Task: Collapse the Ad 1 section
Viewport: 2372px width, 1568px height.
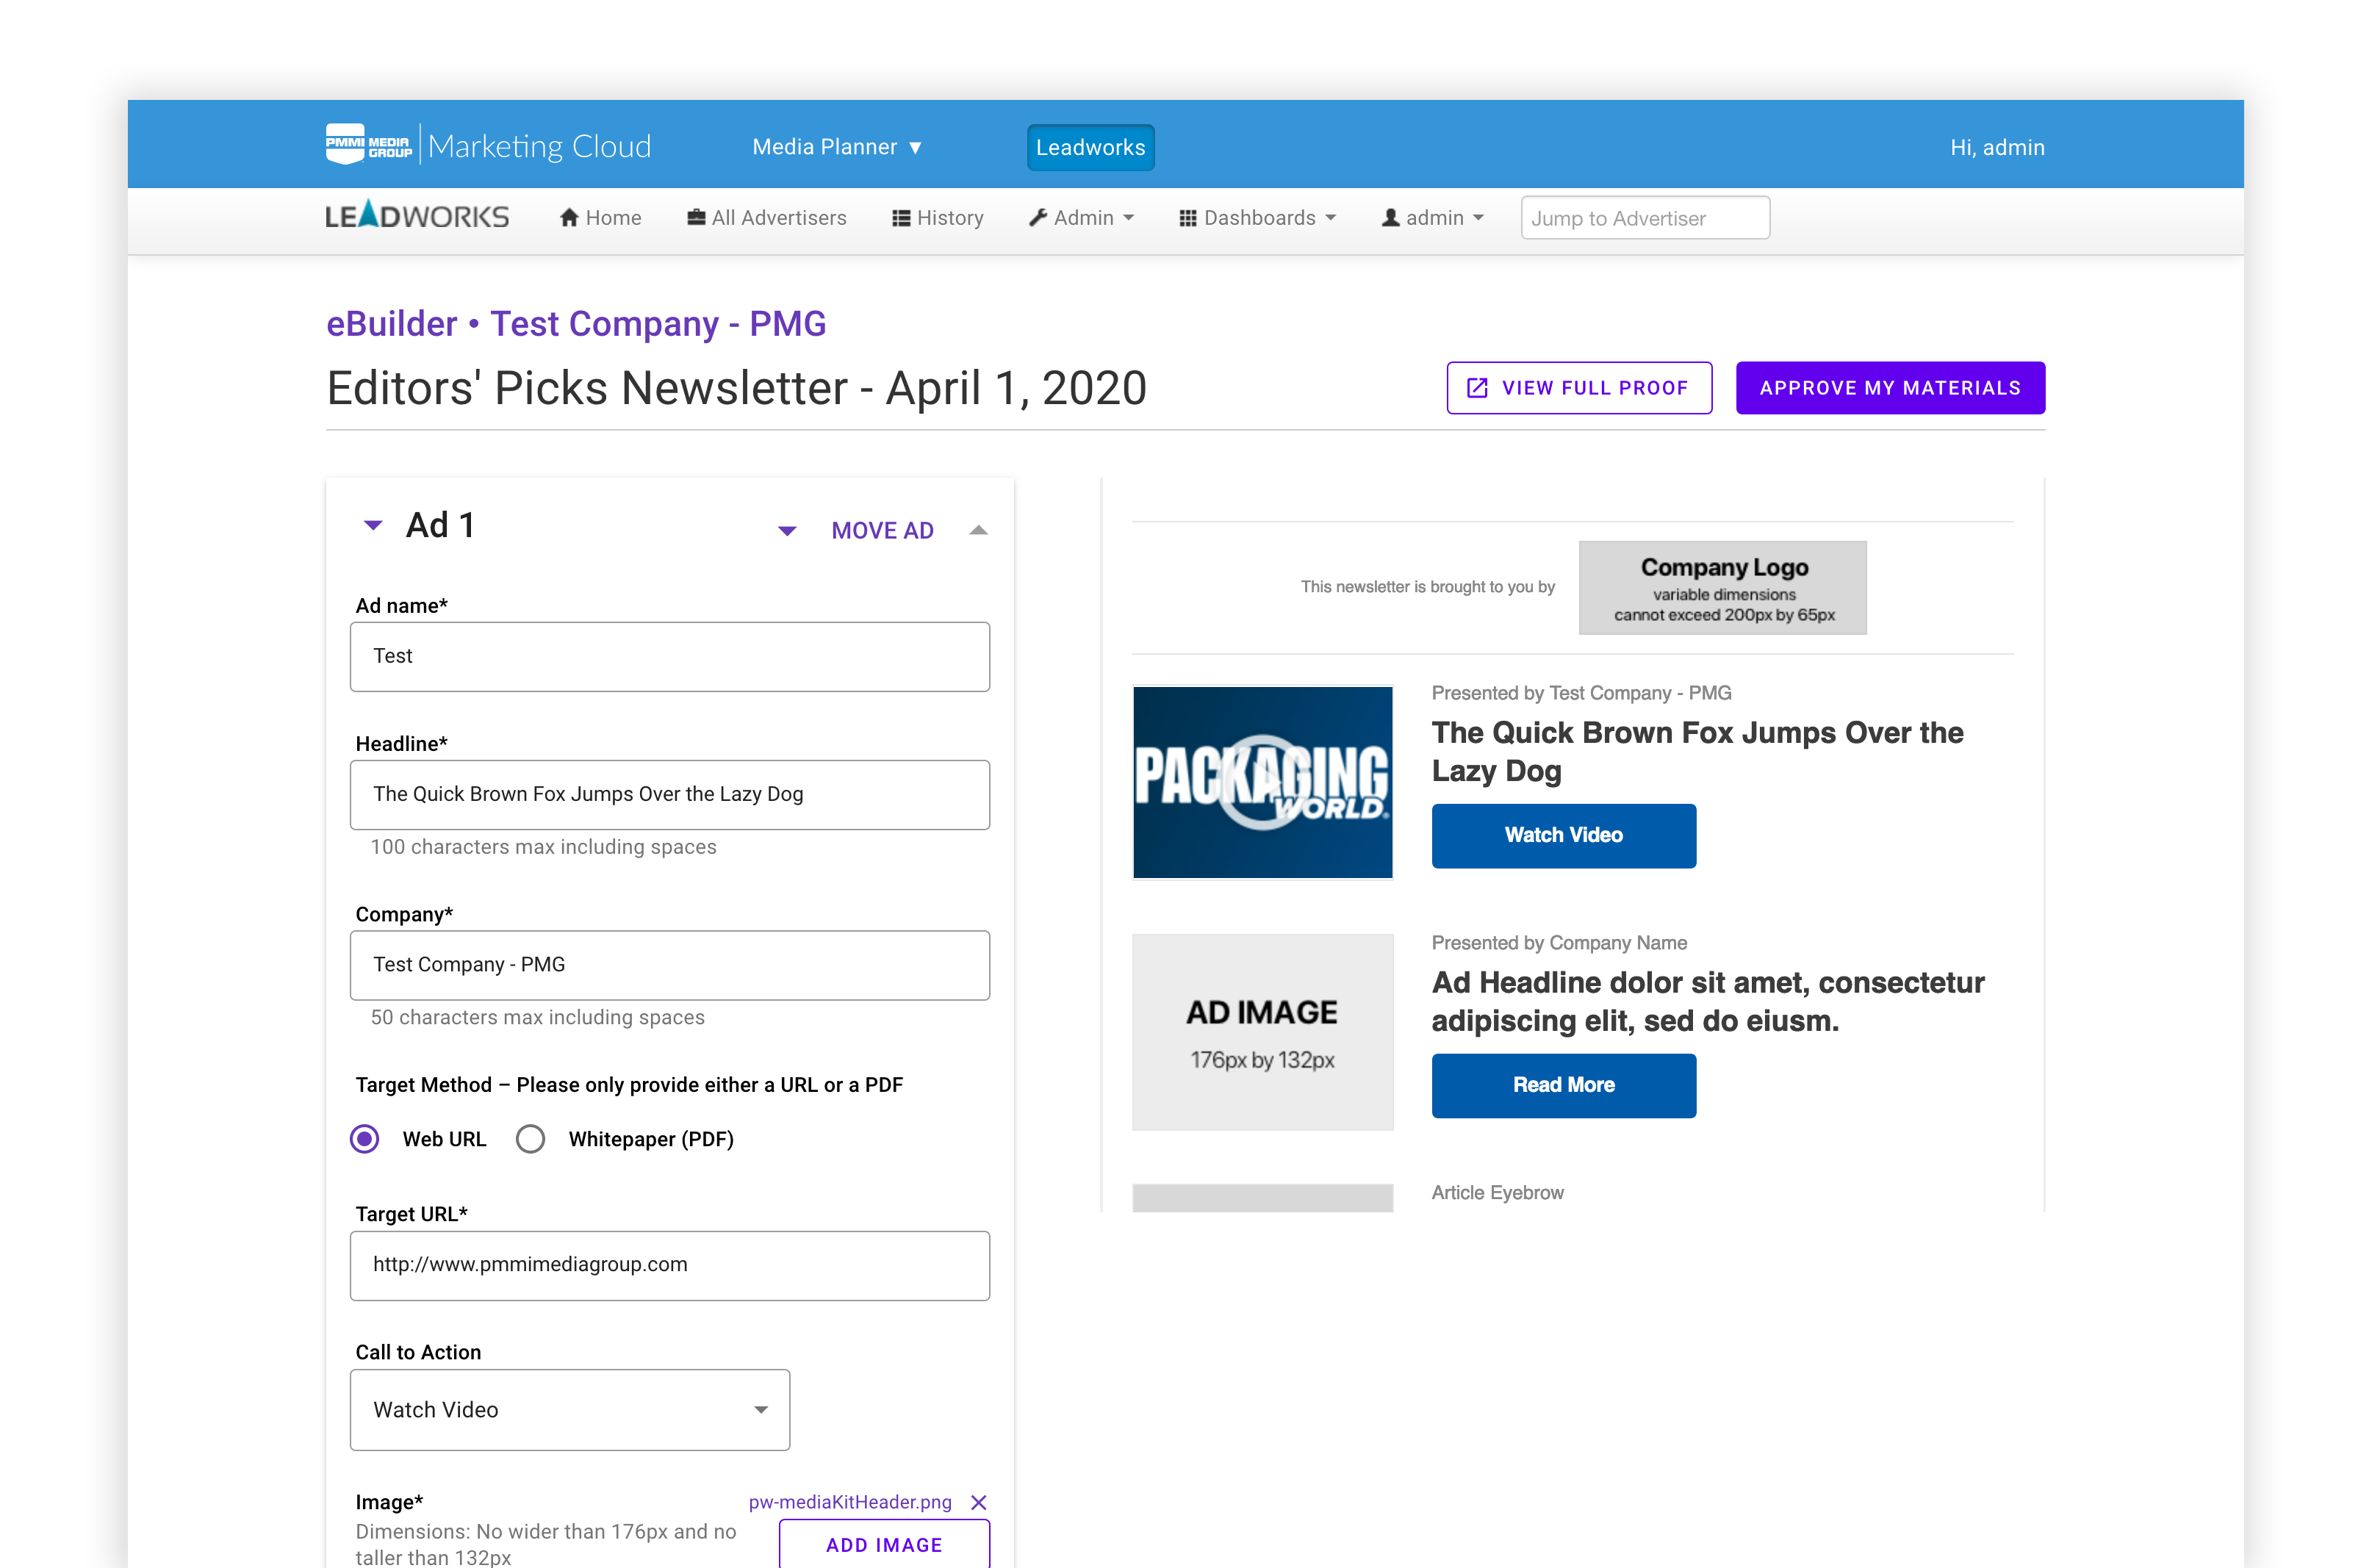Action: [373, 525]
